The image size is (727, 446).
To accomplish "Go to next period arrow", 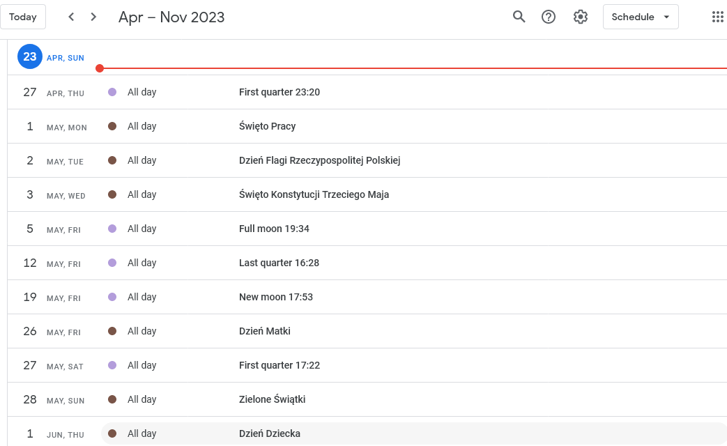I will point(93,17).
